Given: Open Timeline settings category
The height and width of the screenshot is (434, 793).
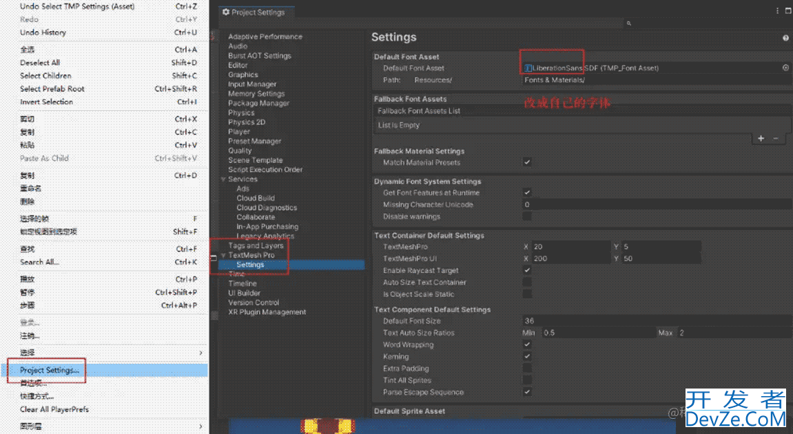Looking at the screenshot, I should pos(243,283).
